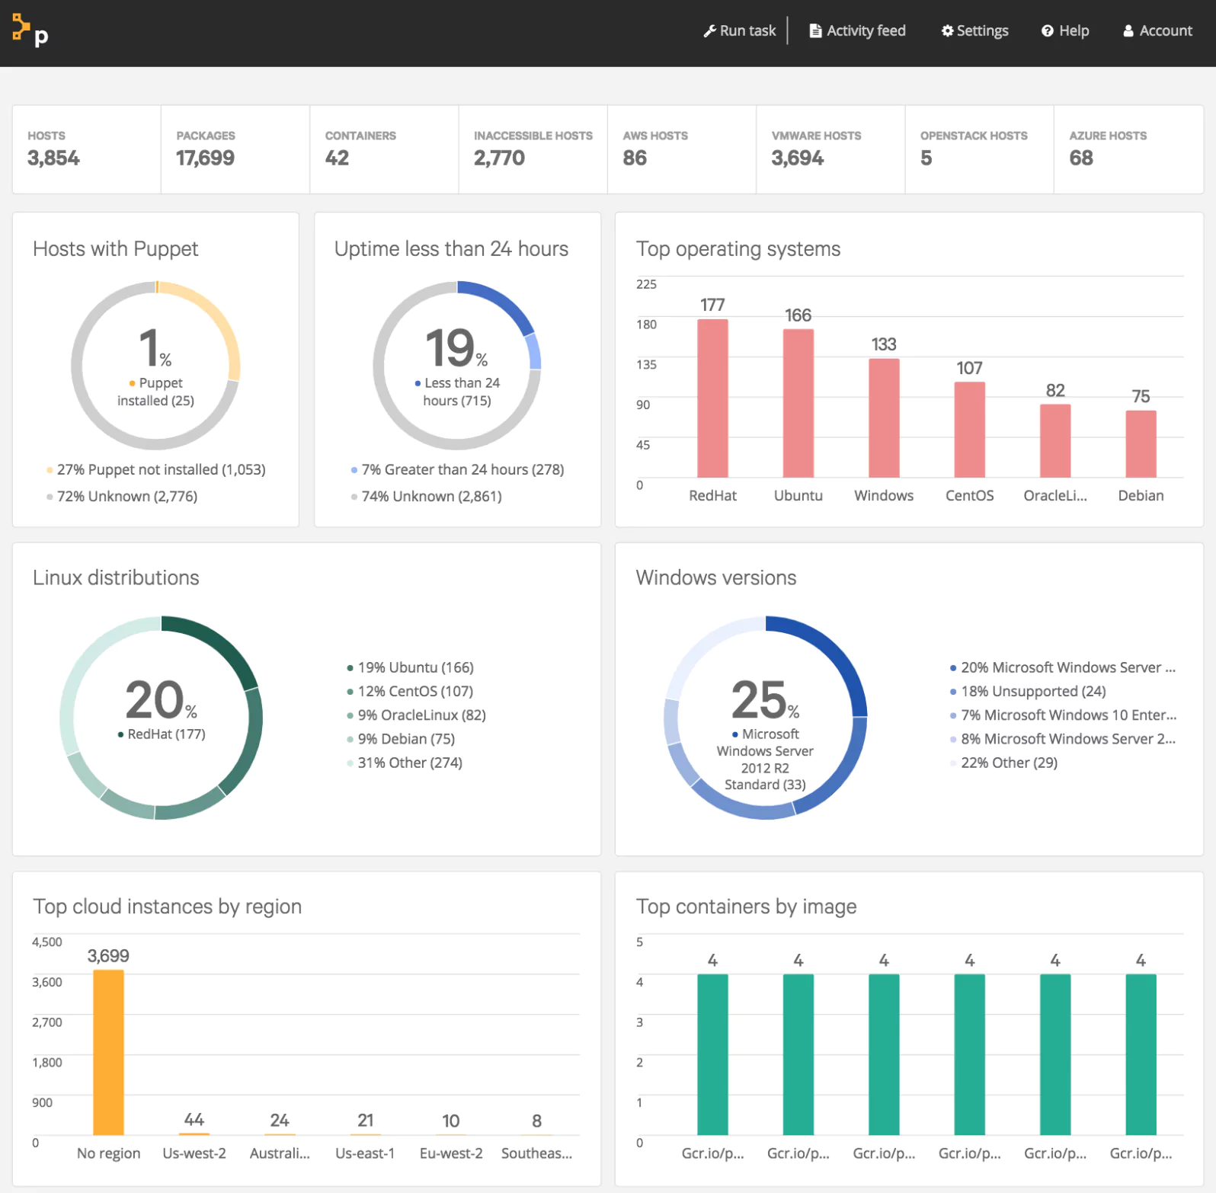Image resolution: width=1216 pixels, height=1193 pixels.
Task: Select the Containers 42 summary tile
Action: 384,149
